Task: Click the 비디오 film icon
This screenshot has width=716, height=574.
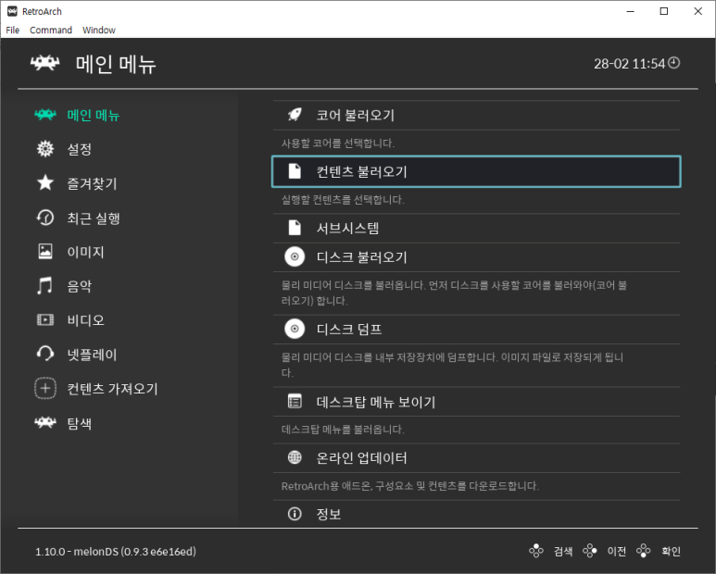Action: [45, 319]
